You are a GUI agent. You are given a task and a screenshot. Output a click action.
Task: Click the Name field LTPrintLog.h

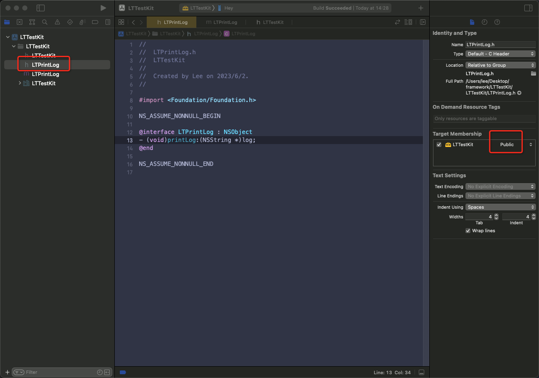click(x=500, y=45)
